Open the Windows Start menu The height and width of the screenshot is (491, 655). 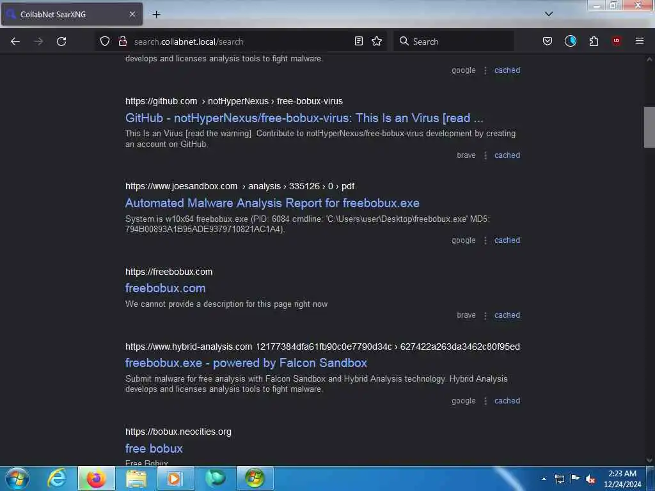tap(17, 478)
